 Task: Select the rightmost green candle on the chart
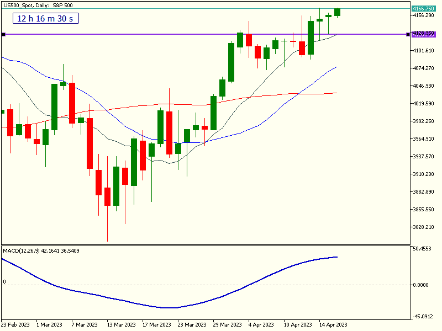337,12
